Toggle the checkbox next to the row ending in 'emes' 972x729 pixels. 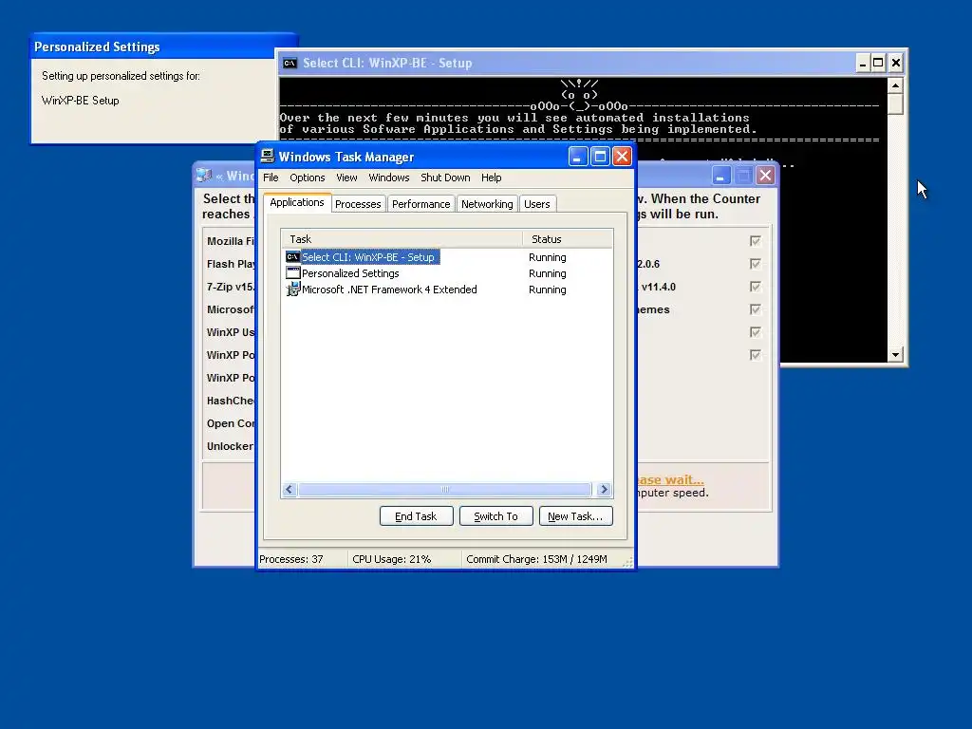(x=755, y=309)
